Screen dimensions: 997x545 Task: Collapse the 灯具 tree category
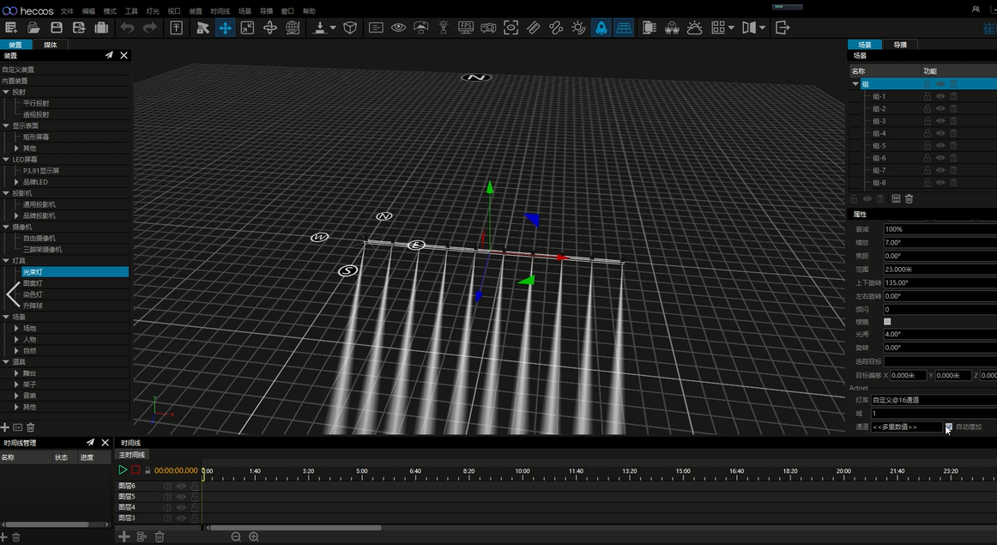click(x=6, y=261)
